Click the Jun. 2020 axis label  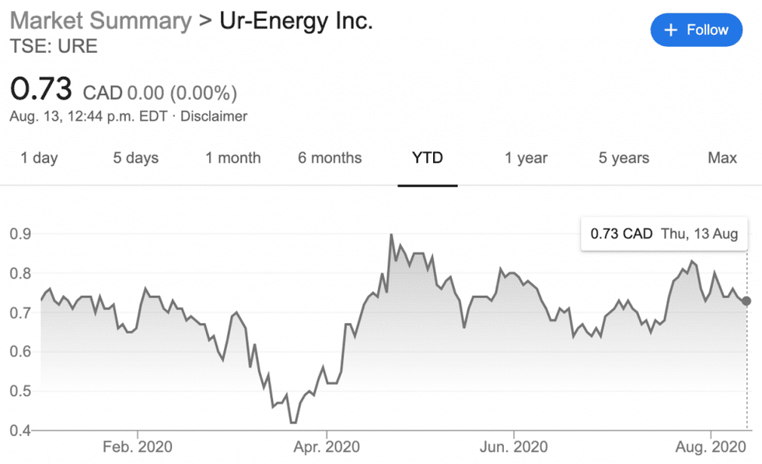(513, 448)
